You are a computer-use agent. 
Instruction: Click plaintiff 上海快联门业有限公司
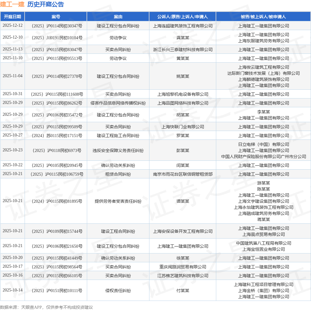coord(183,127)
